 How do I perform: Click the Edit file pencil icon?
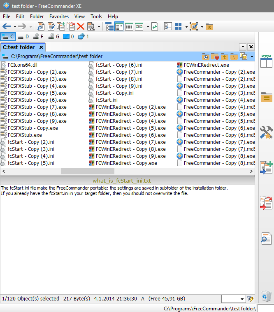click(51, 26)
